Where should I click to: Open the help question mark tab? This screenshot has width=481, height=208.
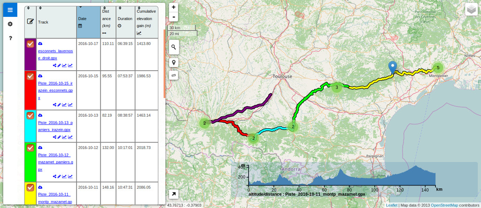(x=10, y=38)
